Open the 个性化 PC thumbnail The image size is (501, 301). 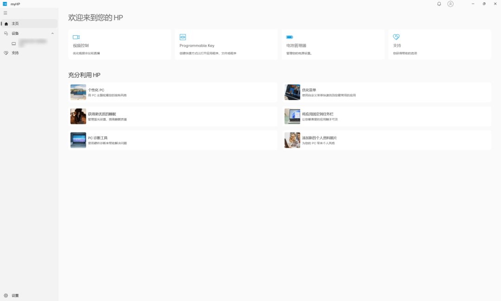point(78,92)
